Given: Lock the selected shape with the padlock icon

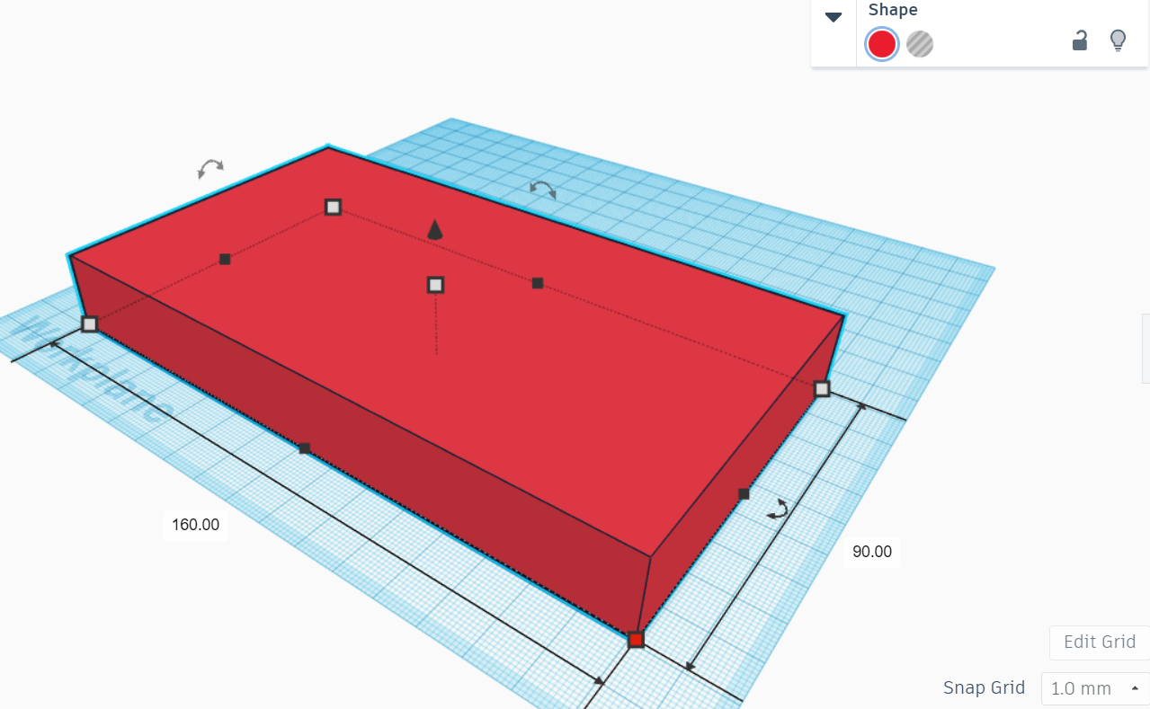Looking at the screenshot, I should (x=1079, y=40).
